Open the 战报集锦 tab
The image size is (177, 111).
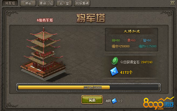(x=82, y=3)
